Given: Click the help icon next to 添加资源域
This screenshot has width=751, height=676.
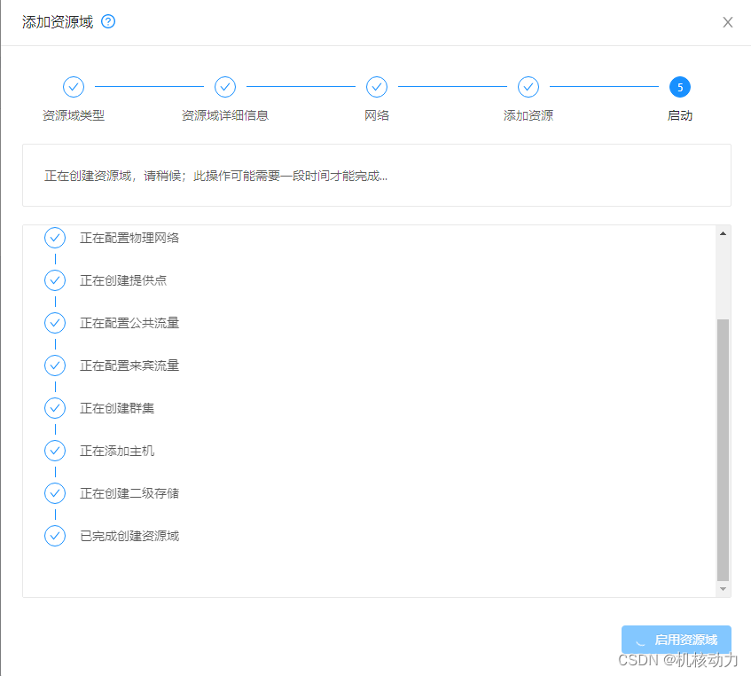Looking at the screenshot, I should 107,21.
